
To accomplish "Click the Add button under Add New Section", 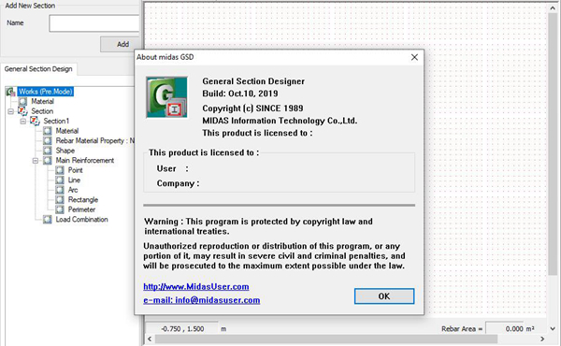I will [121, 44].
